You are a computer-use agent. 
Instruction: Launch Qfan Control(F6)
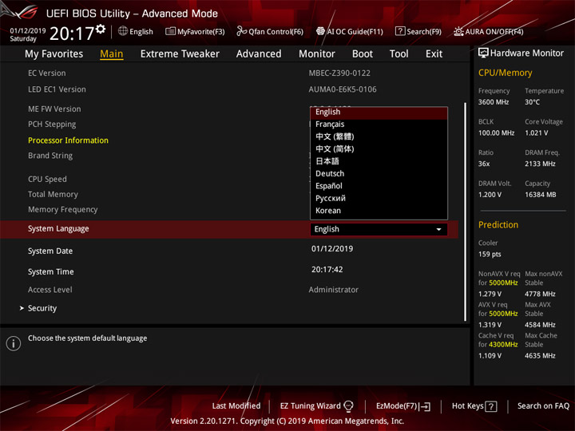tap(270, 31)
